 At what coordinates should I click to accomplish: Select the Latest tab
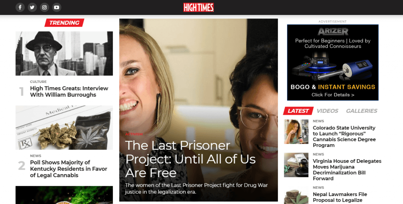[x=298, y=111]
